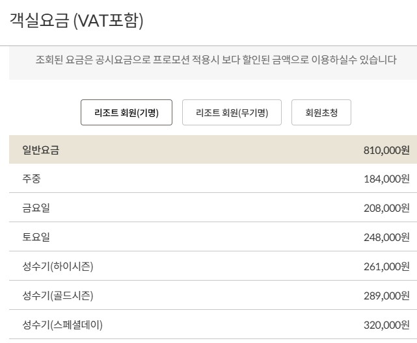Screen dimensions: 417x343
Task: Click the 810,000원 general price
Action: click(386, 150)
